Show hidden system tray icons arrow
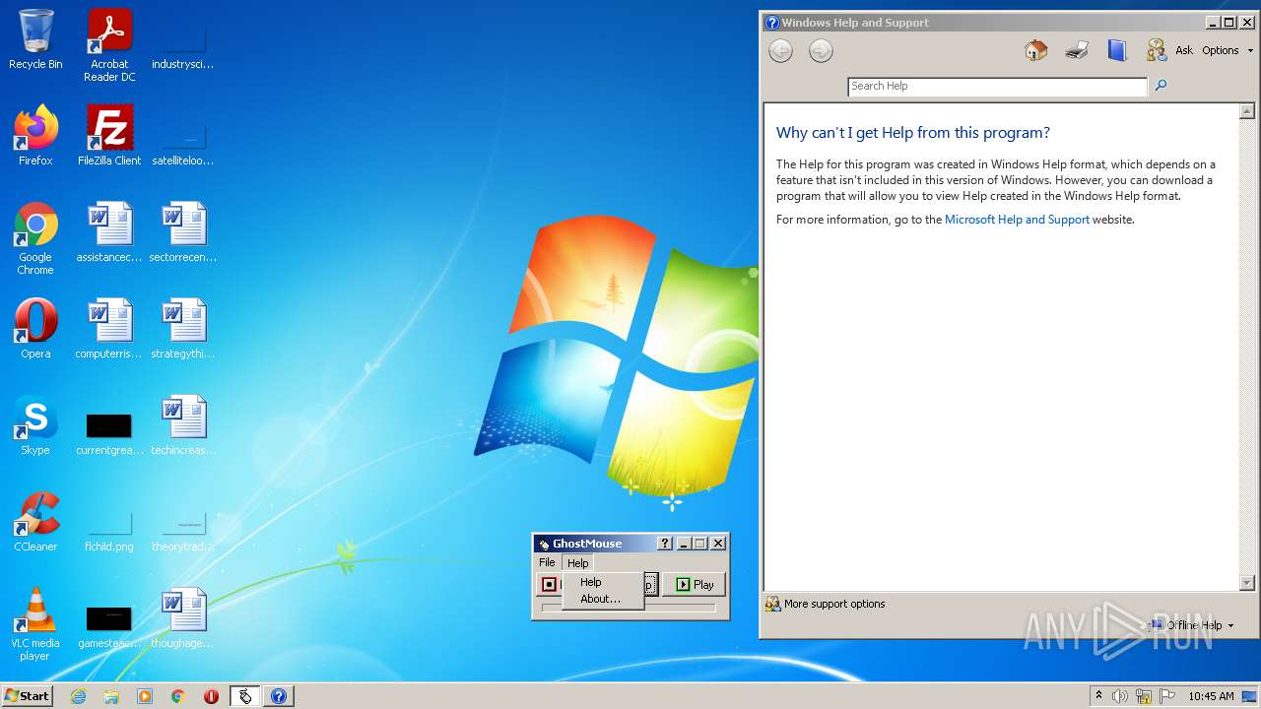The width and height of the screenshot is (1261, 709). (1098, 696)
